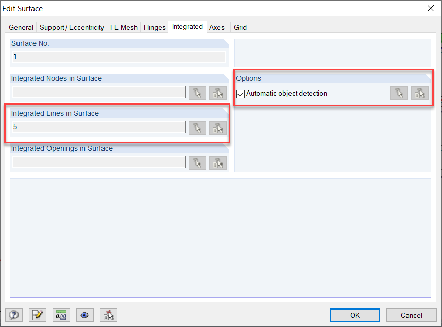Use graphical pick button next to Automatic object detection

click(x=399, y=93)
